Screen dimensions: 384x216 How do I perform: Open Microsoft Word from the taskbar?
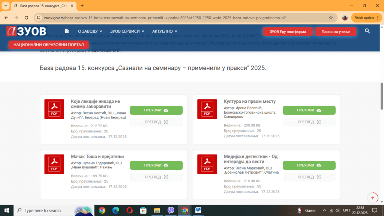tap(198, 210)
